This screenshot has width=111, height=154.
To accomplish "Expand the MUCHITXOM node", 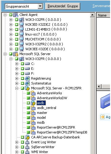I will click(11, 39).
